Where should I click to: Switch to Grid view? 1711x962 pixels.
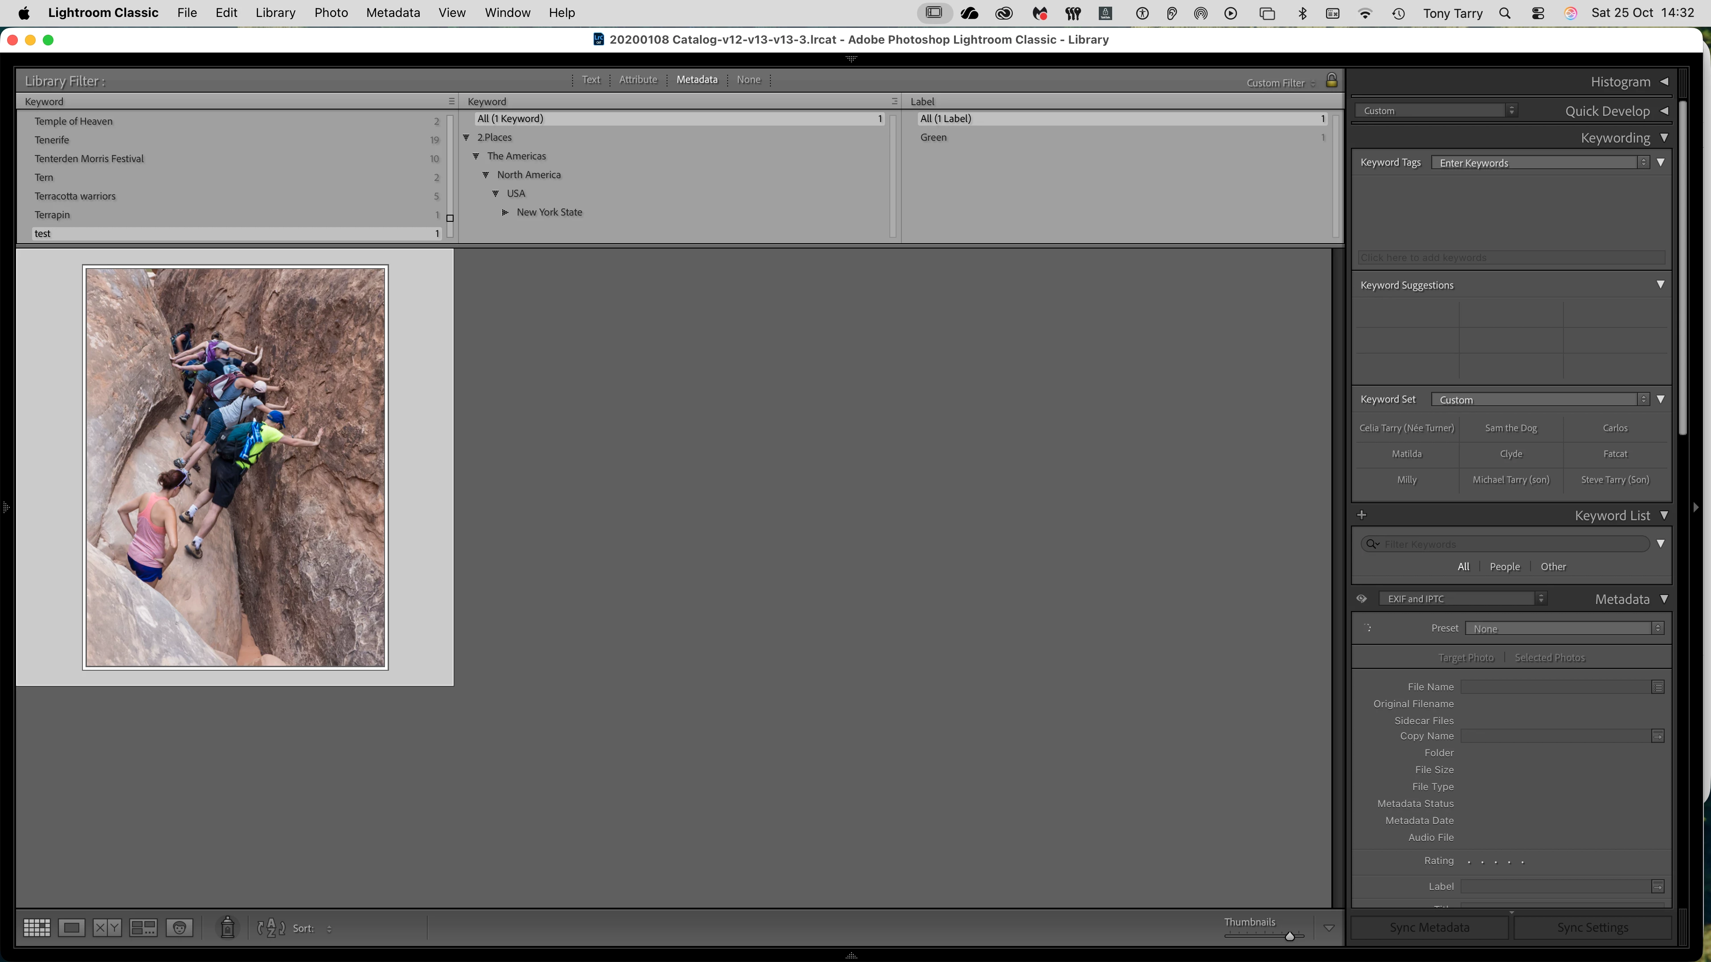point(37,927)
